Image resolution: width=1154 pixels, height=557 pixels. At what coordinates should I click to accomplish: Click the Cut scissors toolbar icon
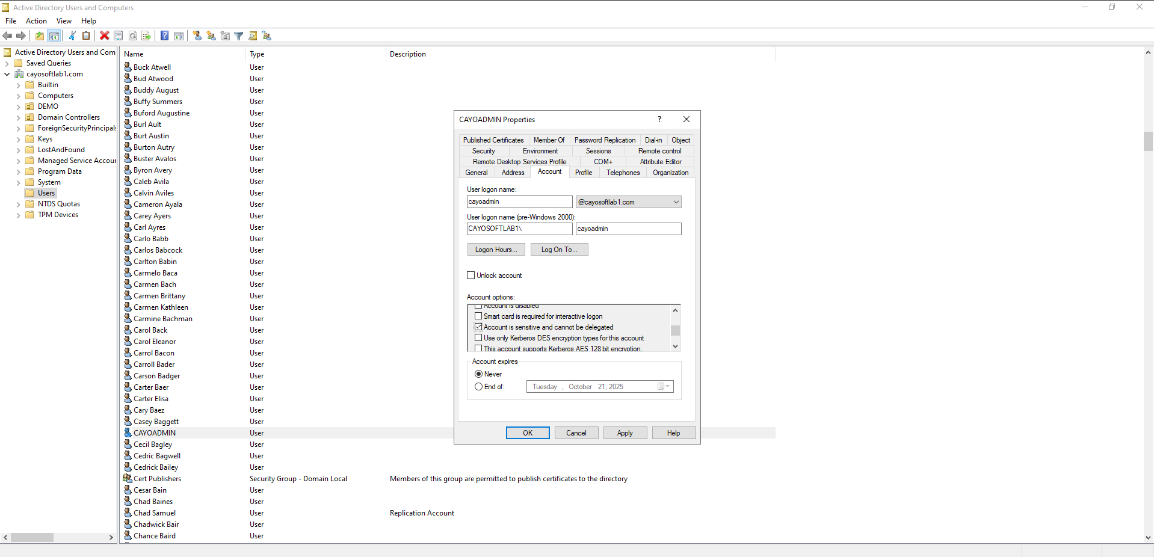[x=72, y=36]
